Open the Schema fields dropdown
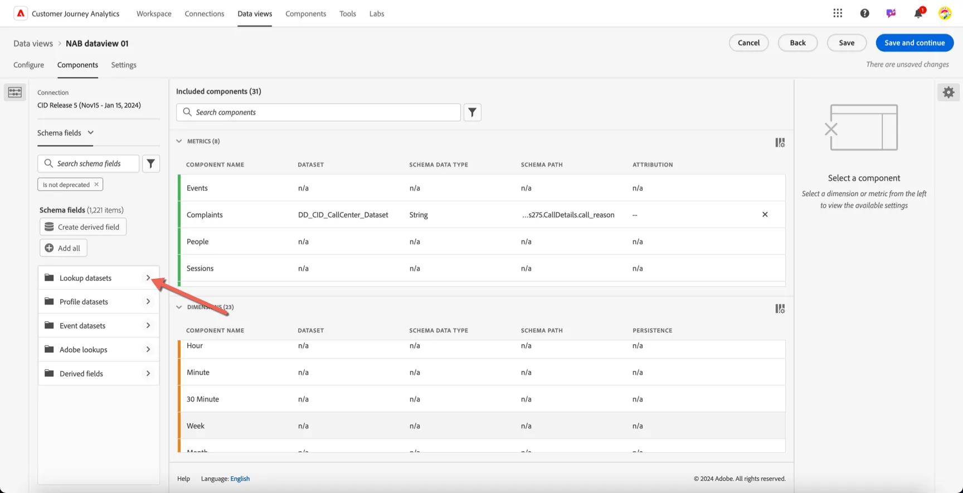The width and height of the screenshot is (963, 493). (x=66, y=133)
